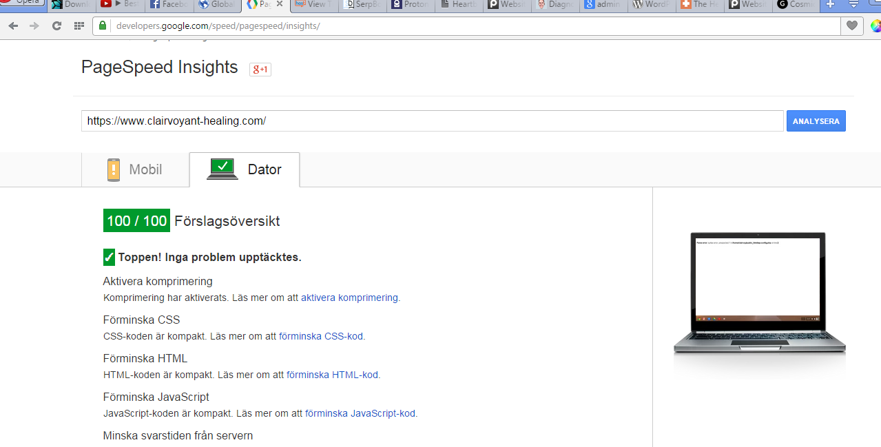
Task: Click the orange phone Mobil icon
Action: pos(114,169)
